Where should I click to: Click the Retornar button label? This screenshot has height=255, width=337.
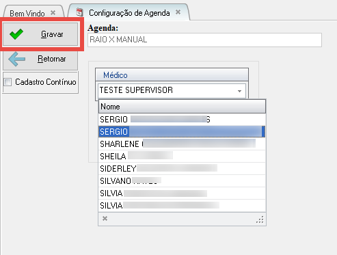52,59
